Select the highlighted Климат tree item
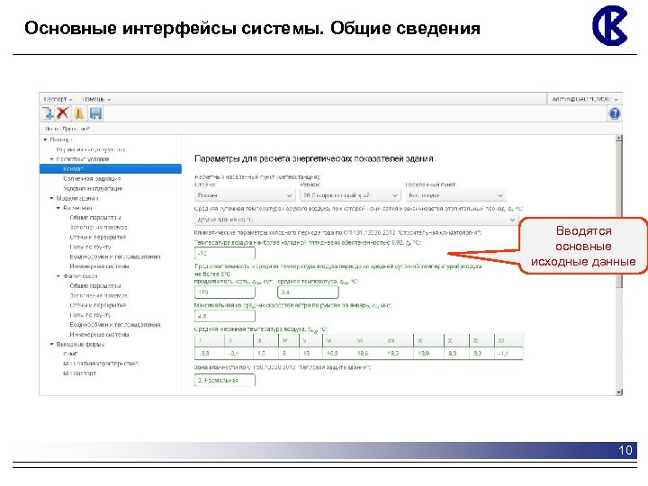 coord(111,168)
